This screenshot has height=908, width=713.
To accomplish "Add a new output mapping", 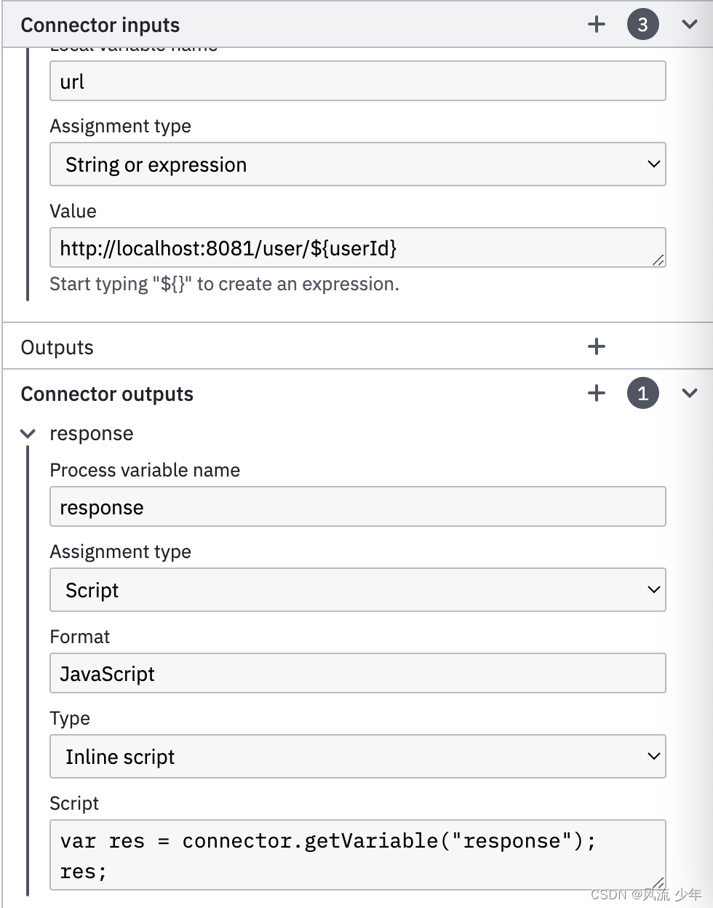I will coord(597,346).
